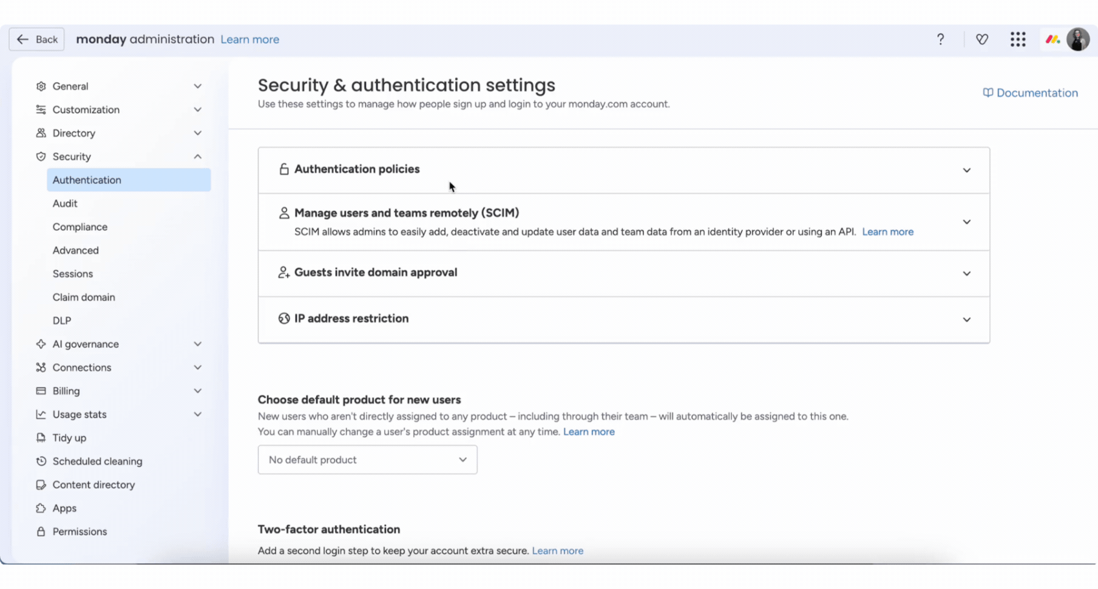Viewport: 1098px width, 589px height.
Task: Open the No default product dropdown
Action: click(367, 460)
